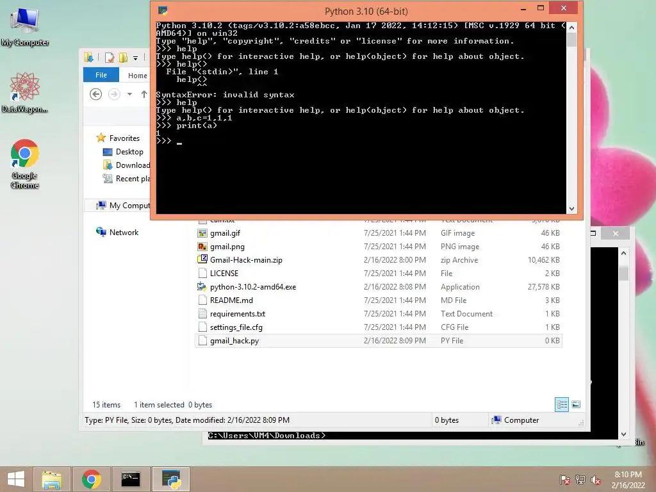Open the Customize Quick Access Toolbar dropdown
Viewport: 656px width, 492px height.
(135, 58)
